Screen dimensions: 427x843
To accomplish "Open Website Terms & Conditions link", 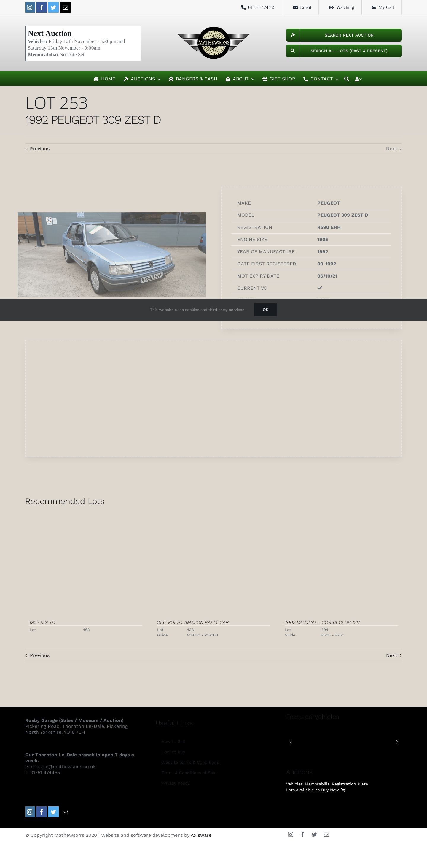I will 190,762.
